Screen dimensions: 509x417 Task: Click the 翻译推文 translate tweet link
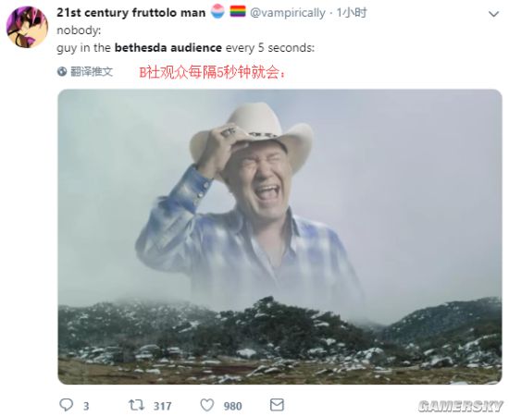coord(92,71)
